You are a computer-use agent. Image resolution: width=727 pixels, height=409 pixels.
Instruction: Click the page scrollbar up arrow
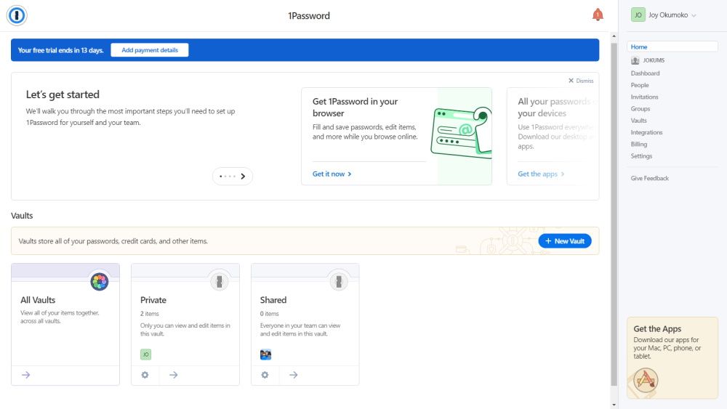click(x=614, y=36)
